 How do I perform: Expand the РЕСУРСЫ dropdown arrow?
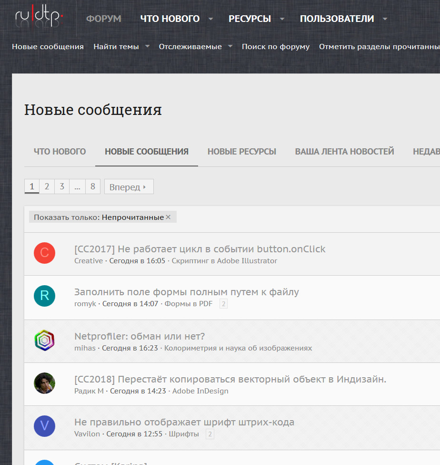pyautogui.click(x=282, y=19)
